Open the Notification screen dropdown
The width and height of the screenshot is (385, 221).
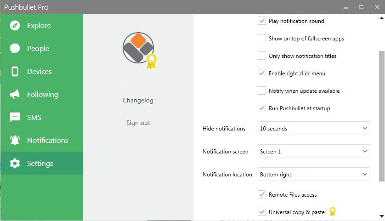pos(313,151)
